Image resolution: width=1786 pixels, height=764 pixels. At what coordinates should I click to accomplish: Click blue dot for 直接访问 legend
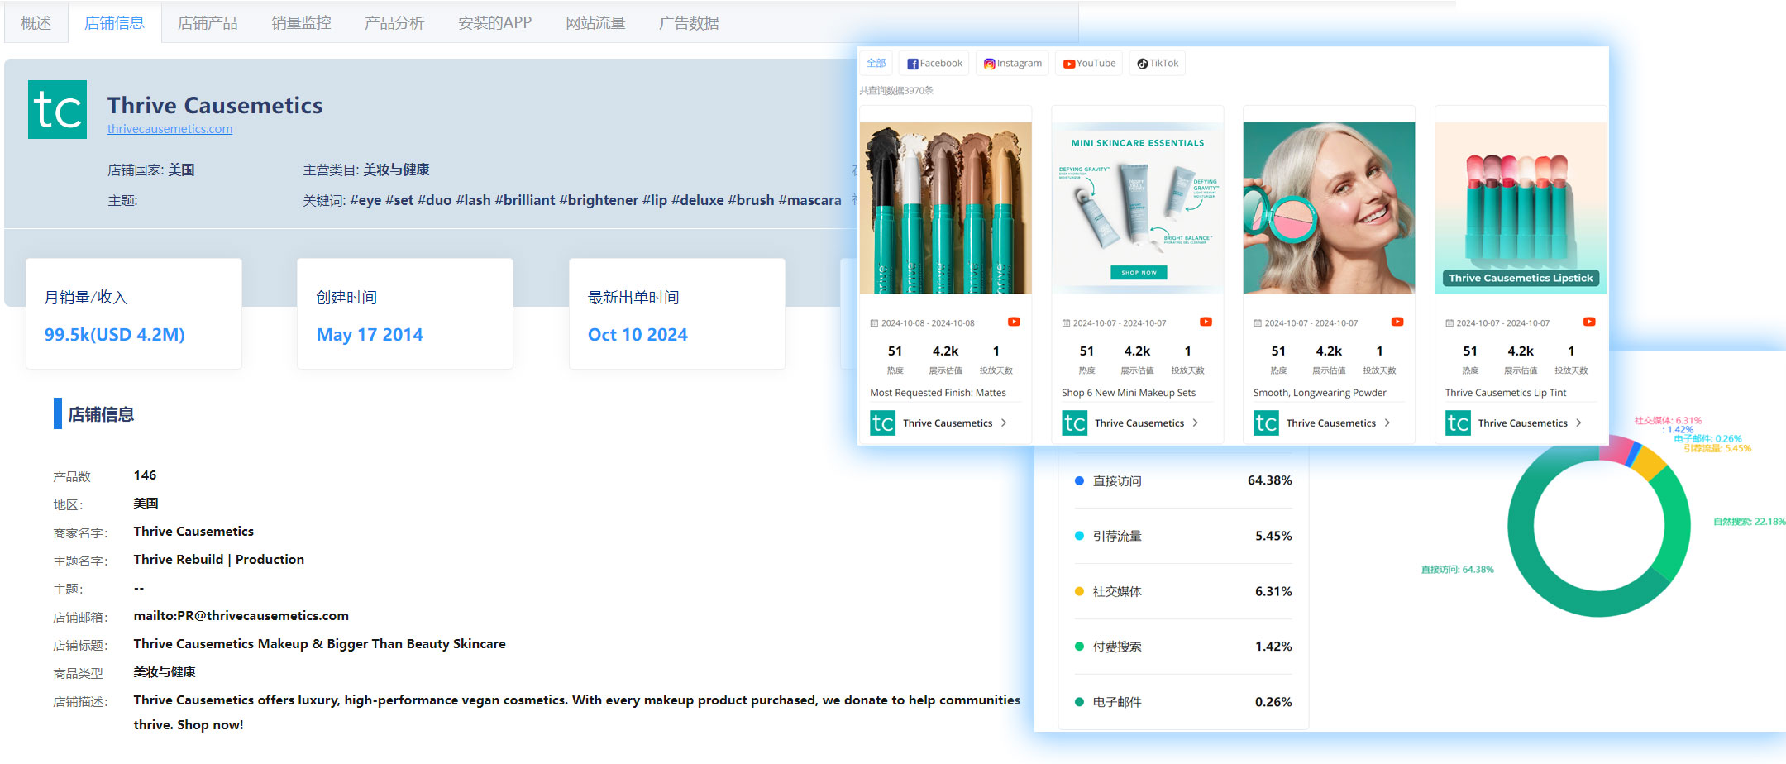click(x=1079, y=480)
